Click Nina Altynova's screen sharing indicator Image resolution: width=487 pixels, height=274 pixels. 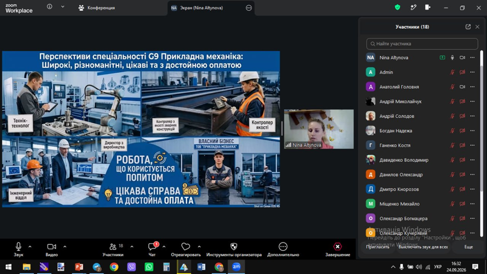point(442,58)
